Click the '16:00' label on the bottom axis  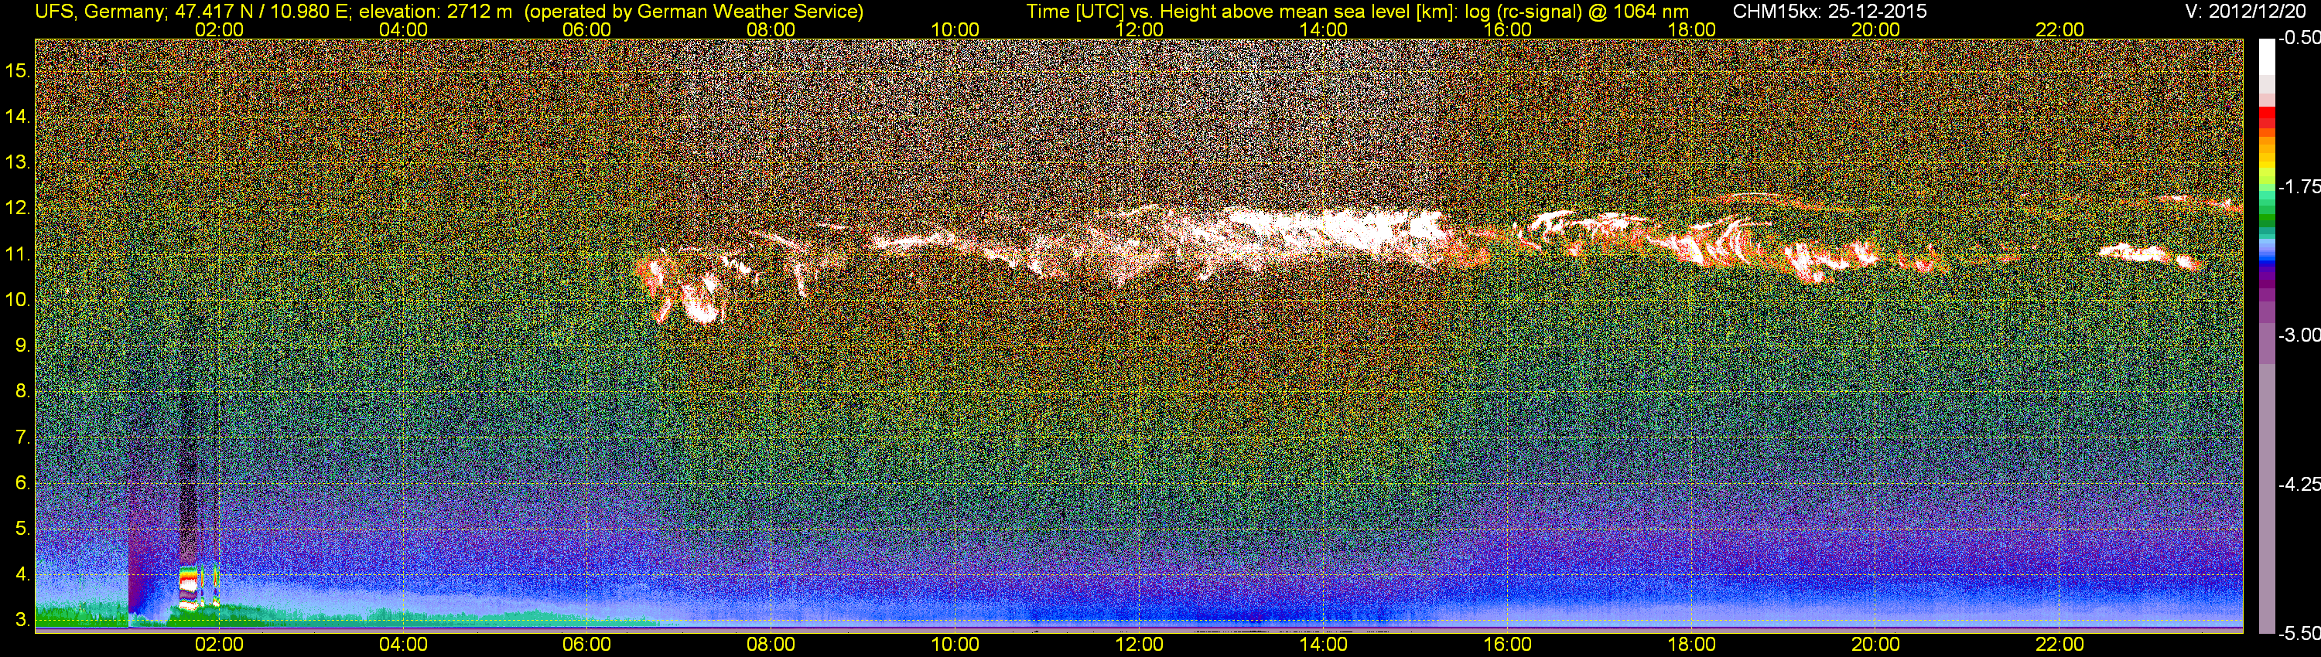pyautogui.click(x=1507, y=645)
